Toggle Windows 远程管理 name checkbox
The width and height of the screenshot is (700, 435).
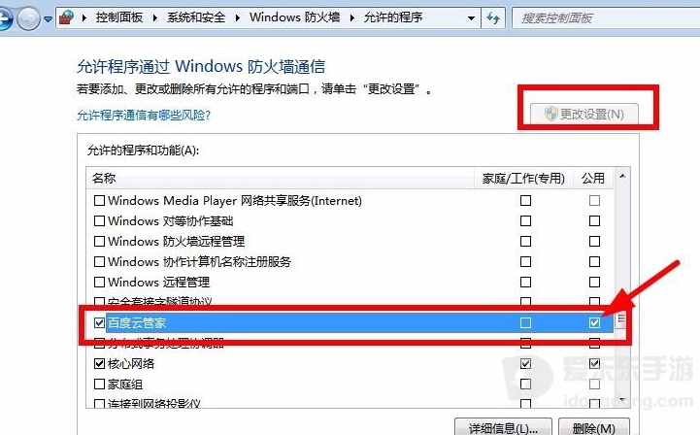[100, 283]
